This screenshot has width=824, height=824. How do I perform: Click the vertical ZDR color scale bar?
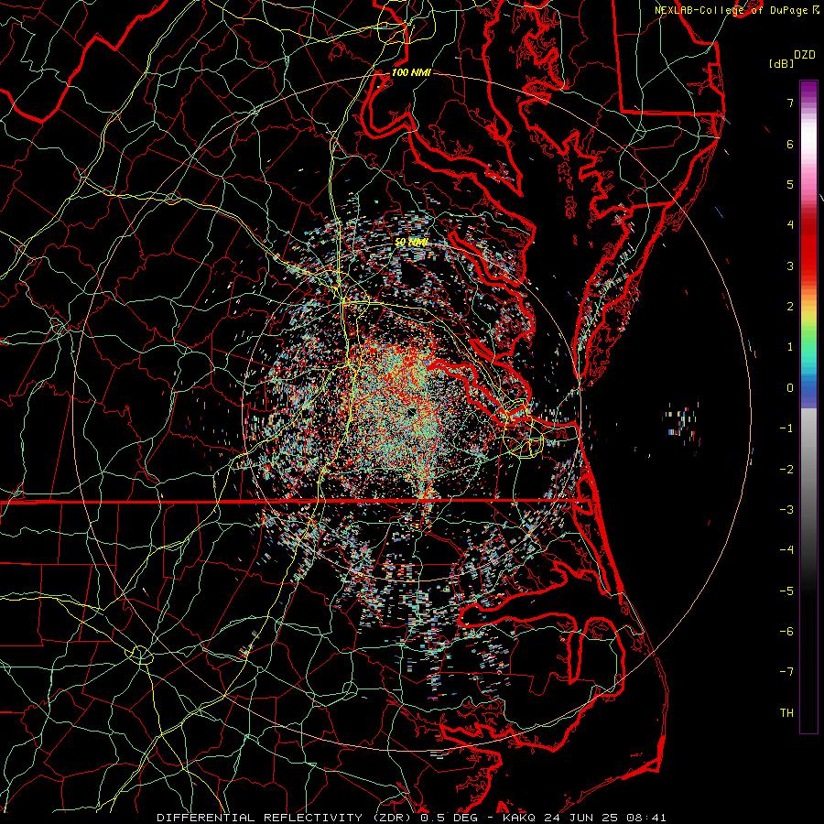(808, 407)
